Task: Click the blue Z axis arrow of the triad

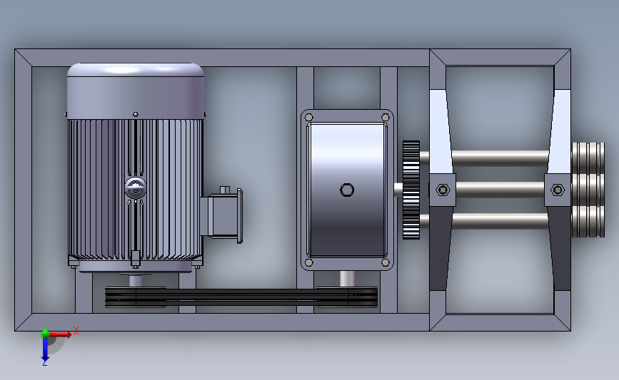Action: pos(45,349)
